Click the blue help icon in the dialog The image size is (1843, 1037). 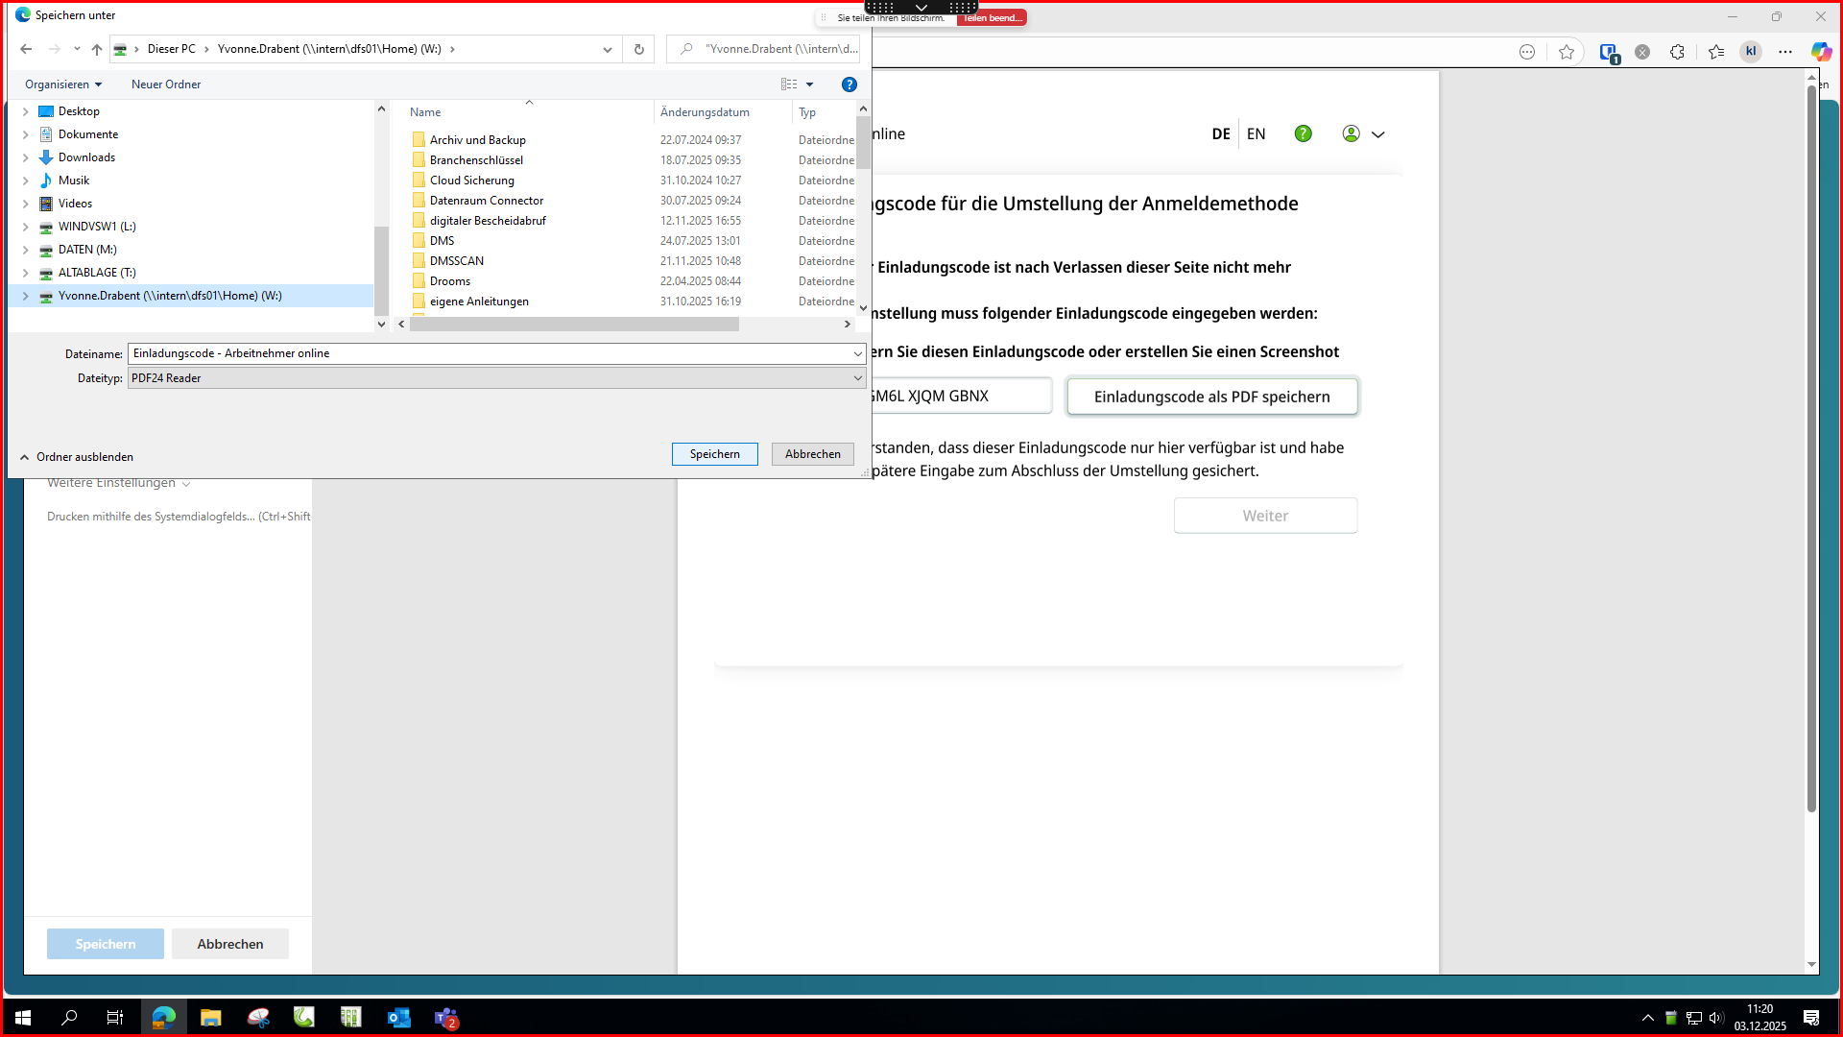(x=849, y=84)
